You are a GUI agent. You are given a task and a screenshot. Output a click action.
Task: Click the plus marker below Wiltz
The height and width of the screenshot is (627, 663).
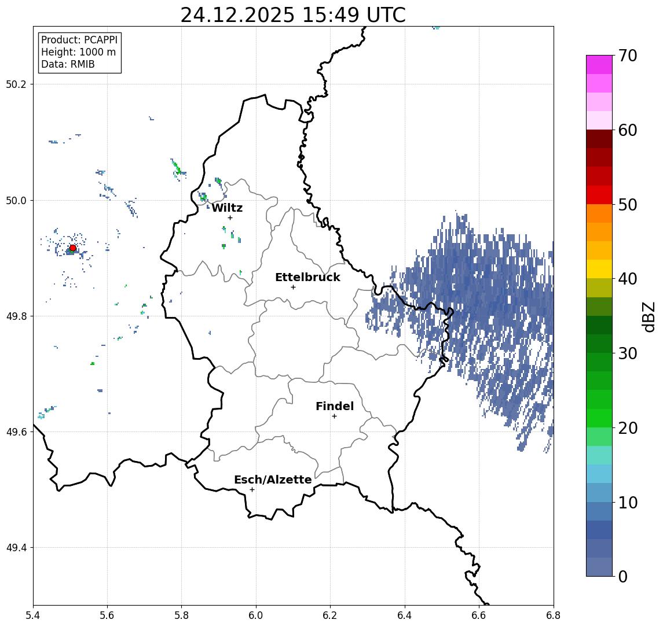tap(230, 217)
